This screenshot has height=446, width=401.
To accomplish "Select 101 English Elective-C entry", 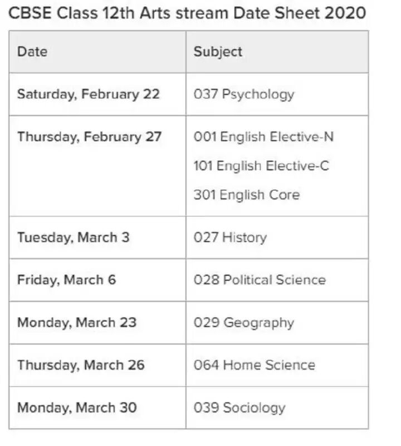I will point(261,166).
